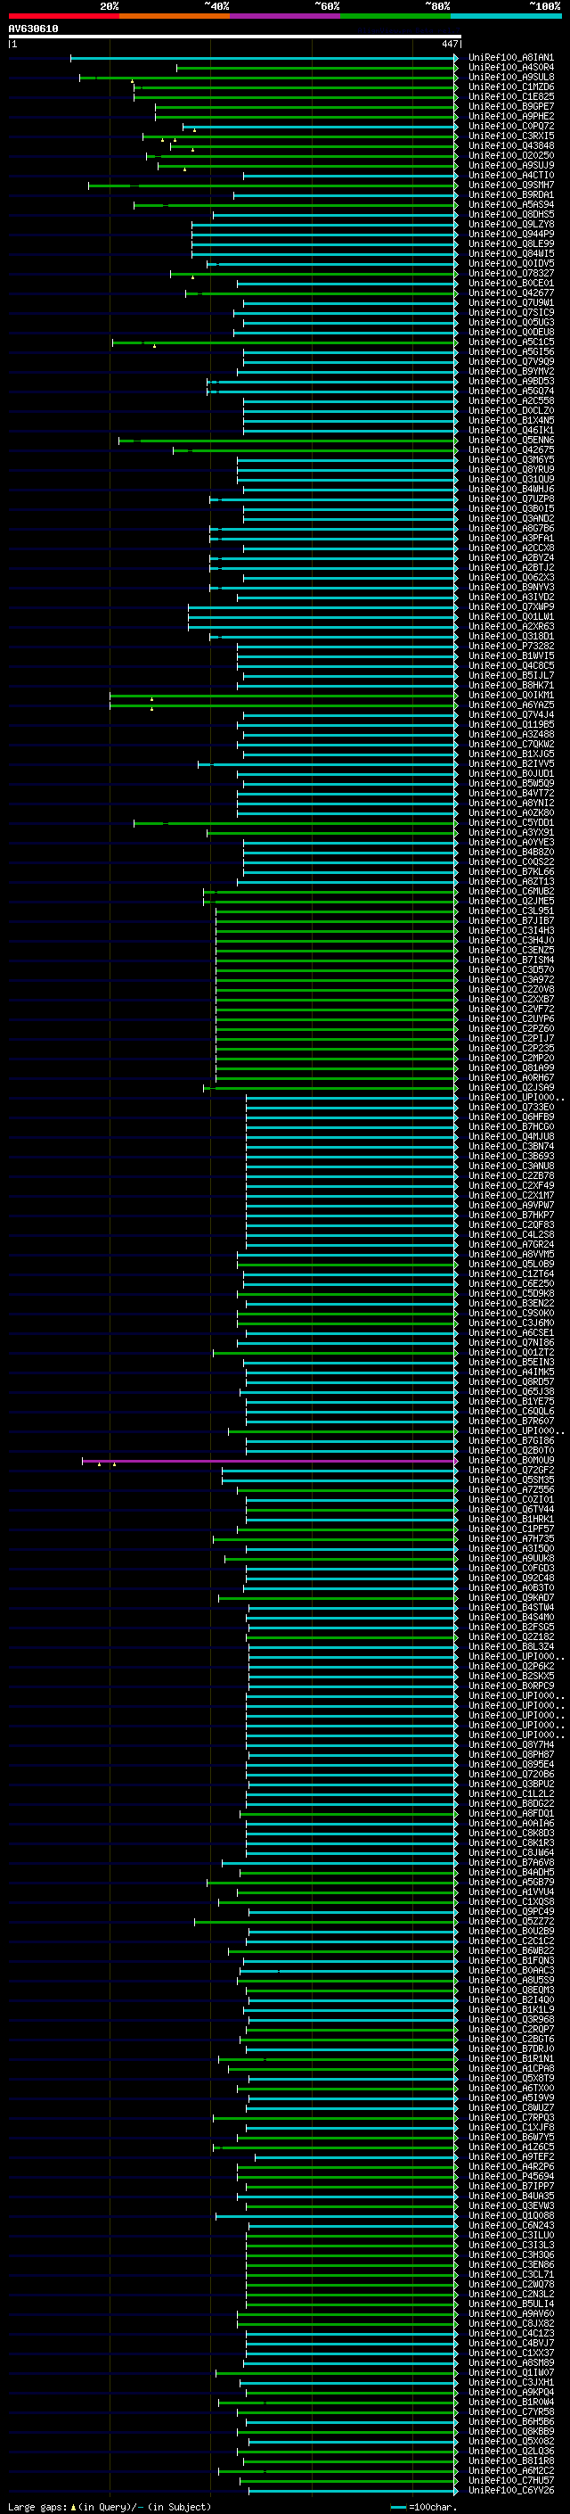Open hit UniRef100_B7R607
The width and height of the screenshot is (570, 2514).
click(x=510, y=1421)
